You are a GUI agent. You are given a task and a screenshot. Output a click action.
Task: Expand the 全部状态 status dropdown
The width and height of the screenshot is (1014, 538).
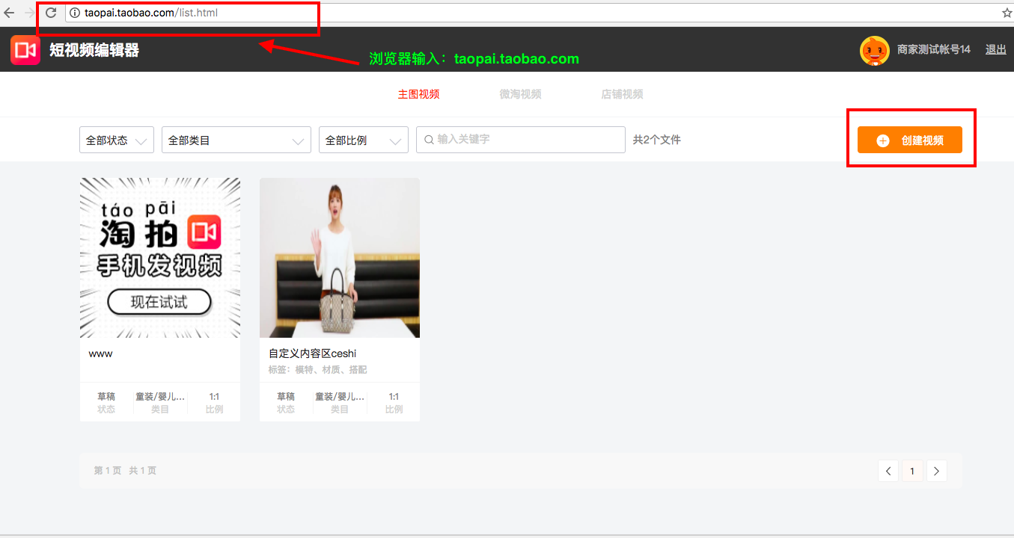[117, 140]
